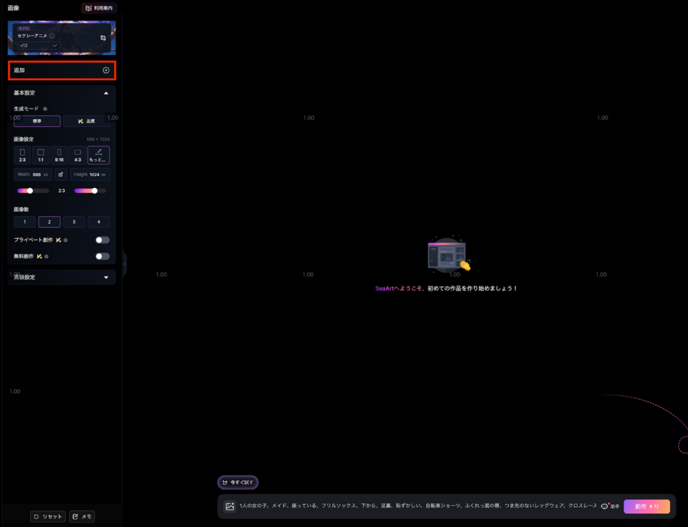This screenshot has height=527, width=688.
Task: Enable the プライベート創作 toggle
Action: coord(102,240)
